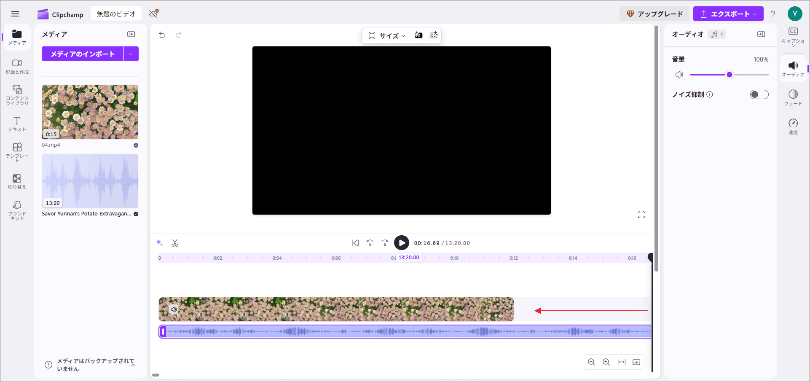Select the 04.mp4 flower thumbnail

pos(90,112)
